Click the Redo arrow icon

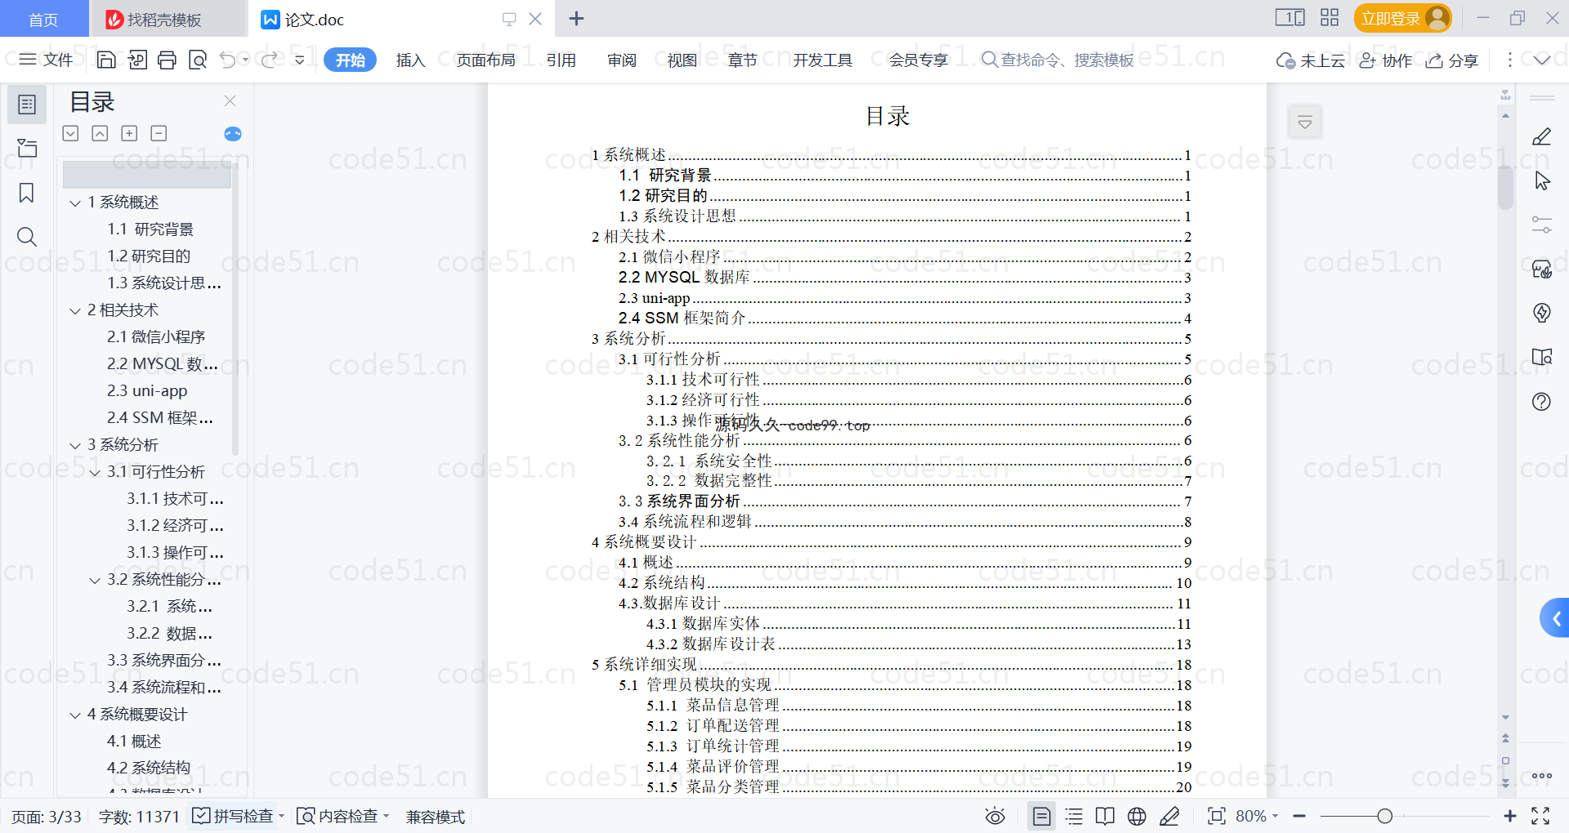click(269, 60)
